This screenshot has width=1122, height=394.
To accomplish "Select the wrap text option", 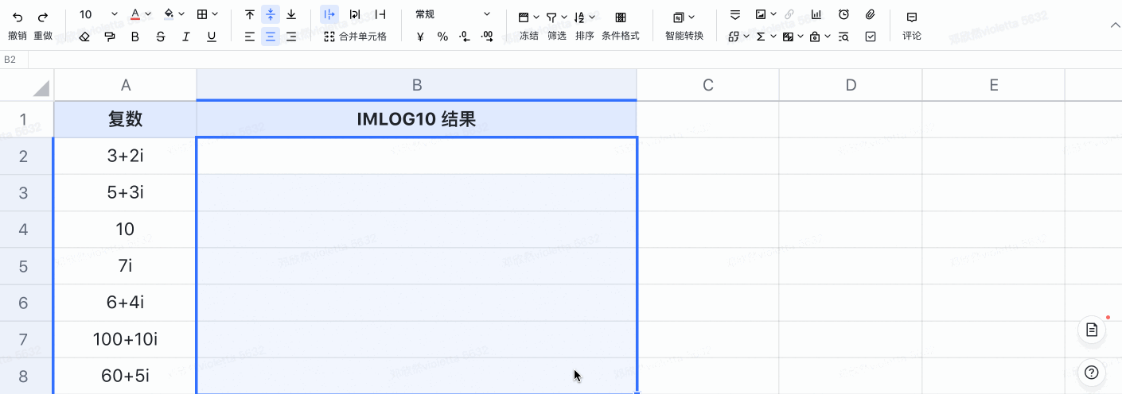I will click(x=355, y=14).
